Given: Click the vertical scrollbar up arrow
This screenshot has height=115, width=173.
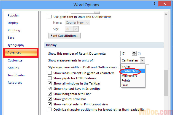Looking at the screenshot, I should 166,14.
